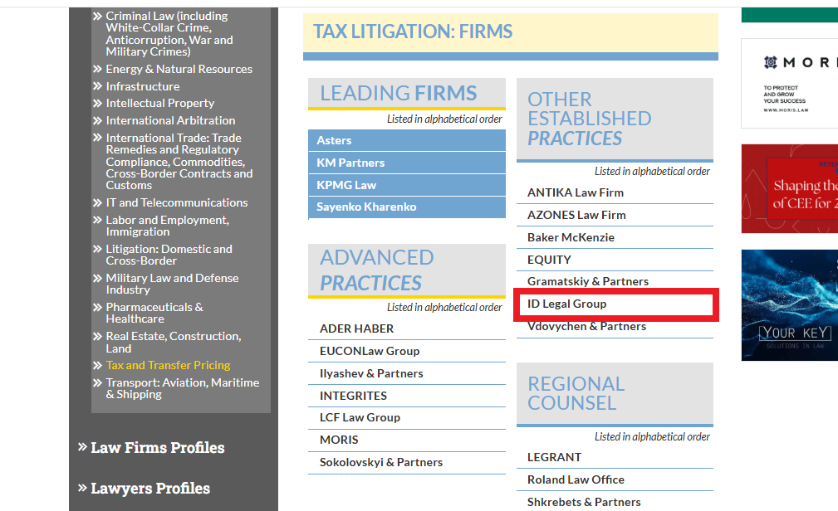Open Energy & Natural Resources link

(x=179, y=69)
